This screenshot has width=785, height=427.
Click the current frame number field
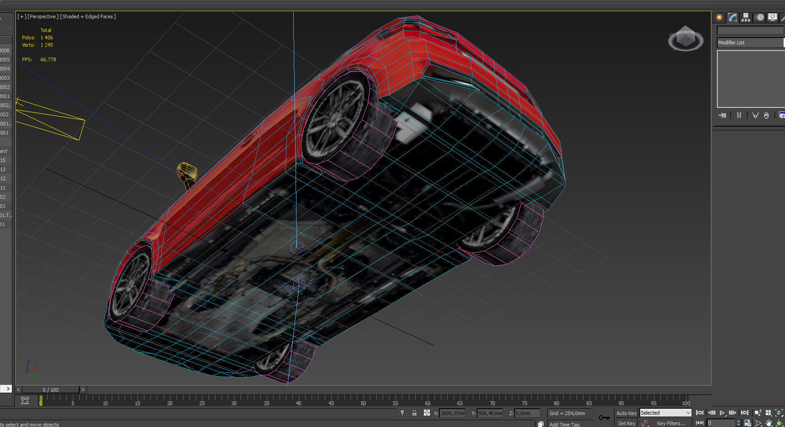click(721, 423)
